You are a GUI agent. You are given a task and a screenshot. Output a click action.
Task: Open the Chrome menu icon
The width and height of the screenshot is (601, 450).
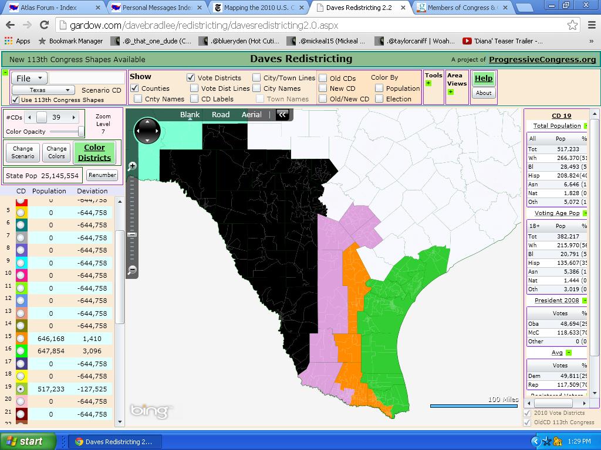pyautogui.click(x=592, y=25)
